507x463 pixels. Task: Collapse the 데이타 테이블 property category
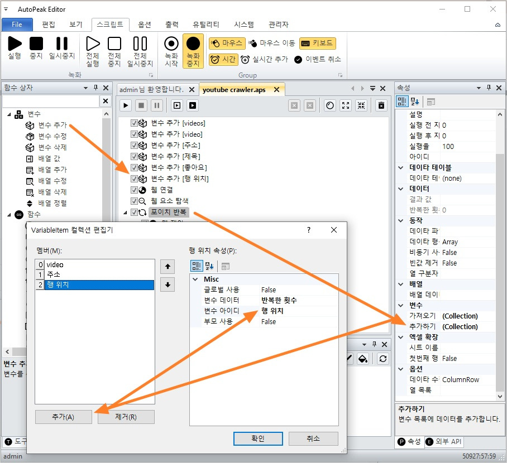(400, 168)
